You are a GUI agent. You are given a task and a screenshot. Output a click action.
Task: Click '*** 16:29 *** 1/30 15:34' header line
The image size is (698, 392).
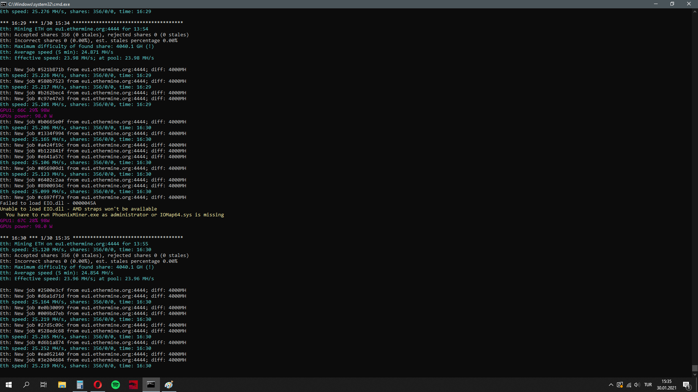tap(92, 23)
